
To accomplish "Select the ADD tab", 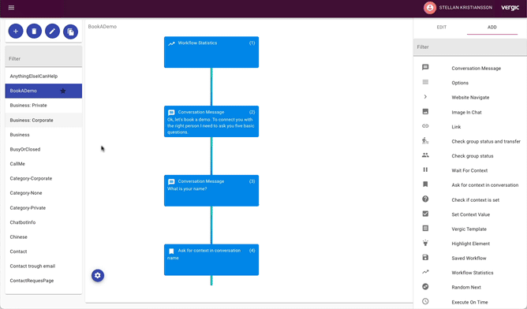I will tap(492, 28).
